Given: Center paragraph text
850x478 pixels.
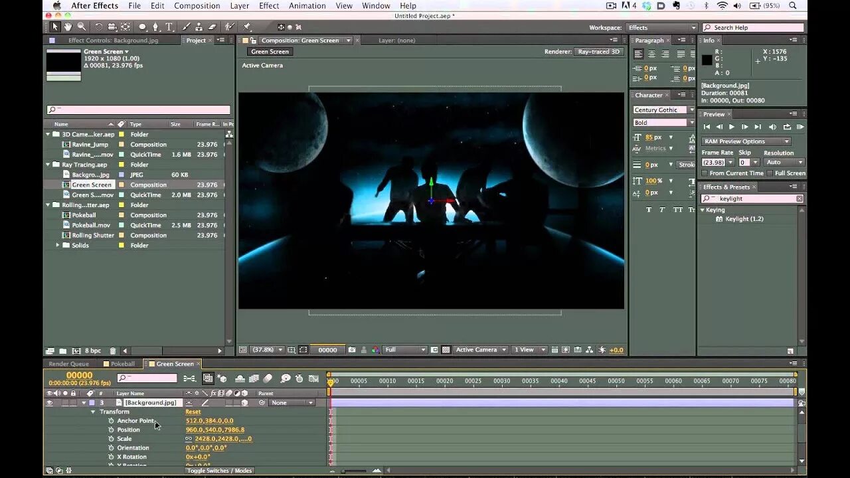Looking at the screenshot, I should click(x=651, y=54).
